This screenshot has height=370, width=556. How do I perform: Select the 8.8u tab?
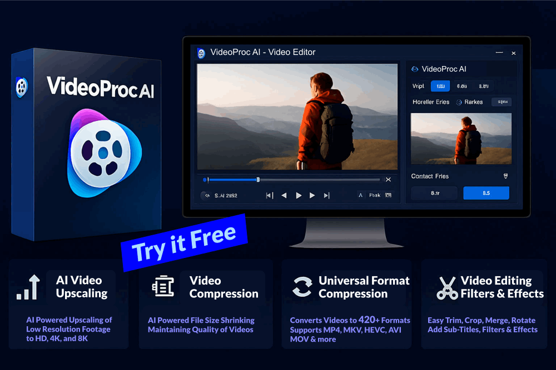coord(484,86)
